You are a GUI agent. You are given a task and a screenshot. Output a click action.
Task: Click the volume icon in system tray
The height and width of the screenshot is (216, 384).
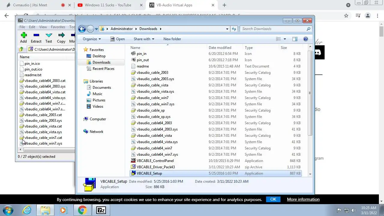tap(354, 210)
